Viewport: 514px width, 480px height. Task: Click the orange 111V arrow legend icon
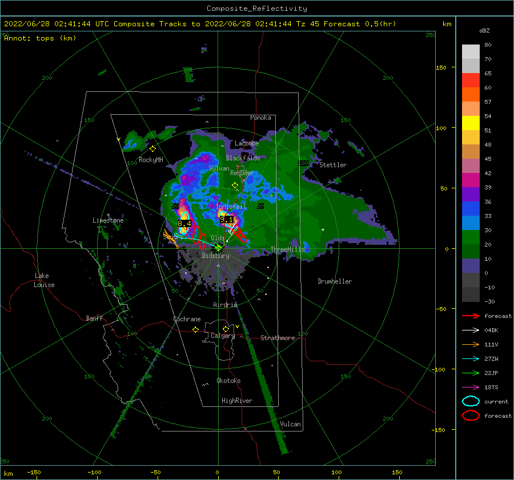471,344
